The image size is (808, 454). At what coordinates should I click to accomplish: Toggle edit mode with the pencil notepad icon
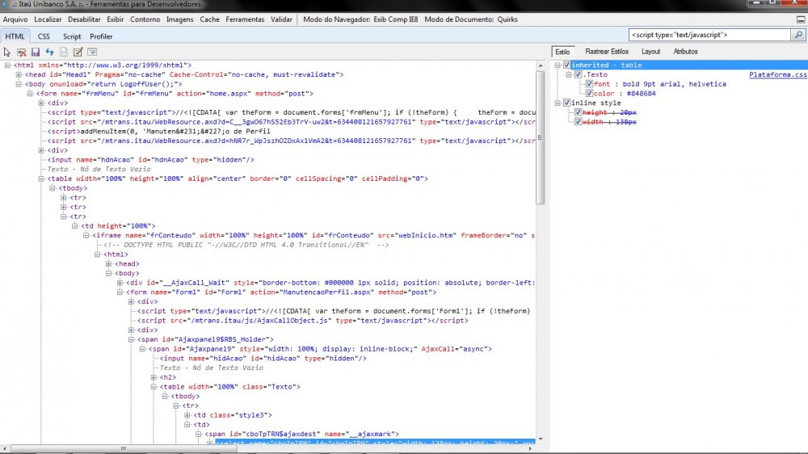pyautogui.click(x=78, y=52)
